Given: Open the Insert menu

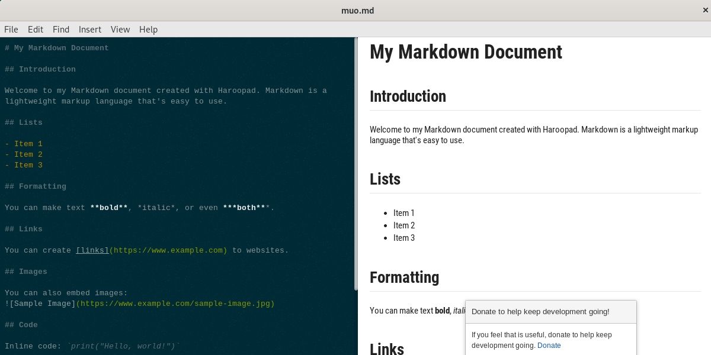Looking at the screenshot, I should coord(89,29).
